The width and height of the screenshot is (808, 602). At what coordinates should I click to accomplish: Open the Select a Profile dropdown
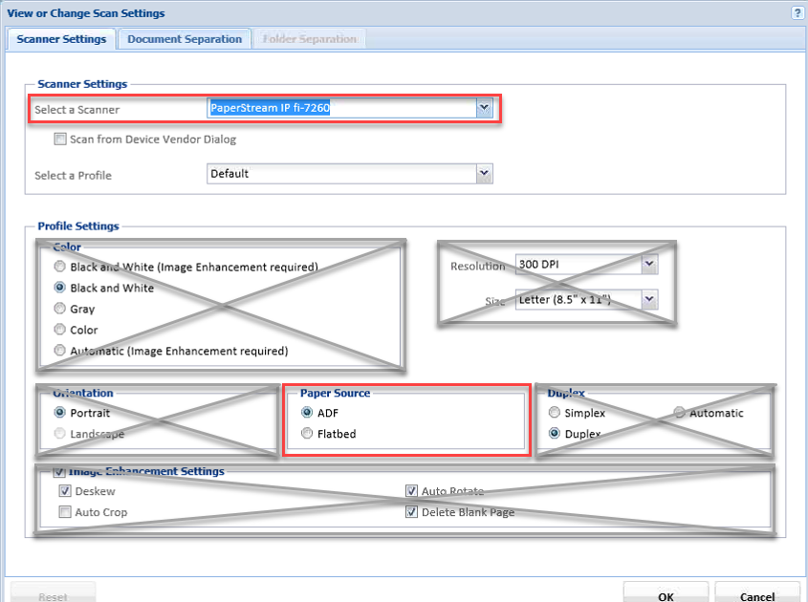point(484,174)
